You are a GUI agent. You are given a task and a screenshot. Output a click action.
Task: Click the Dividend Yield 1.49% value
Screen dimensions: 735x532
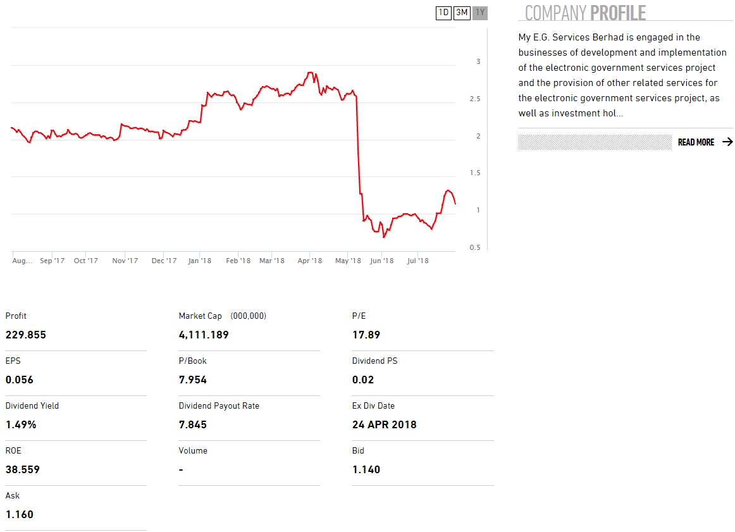click(21, 425)
